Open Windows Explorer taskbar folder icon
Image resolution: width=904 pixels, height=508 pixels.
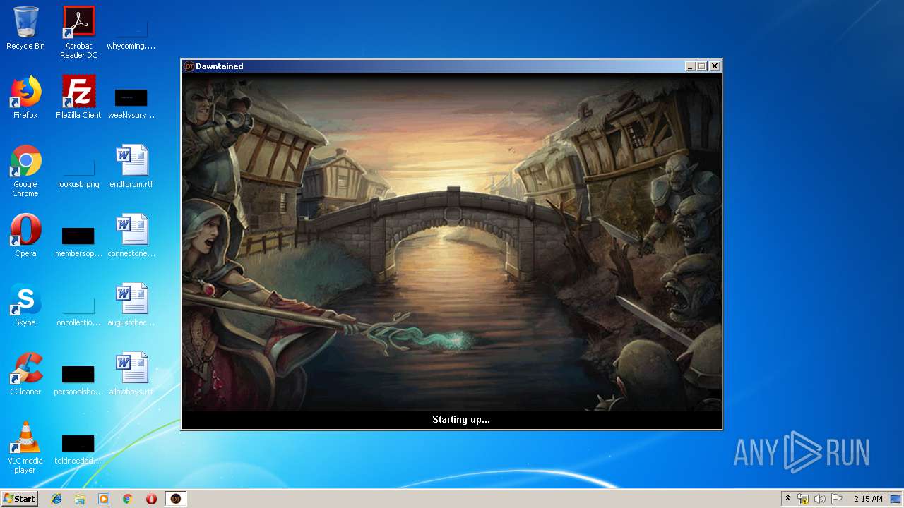tap(80, 499)
